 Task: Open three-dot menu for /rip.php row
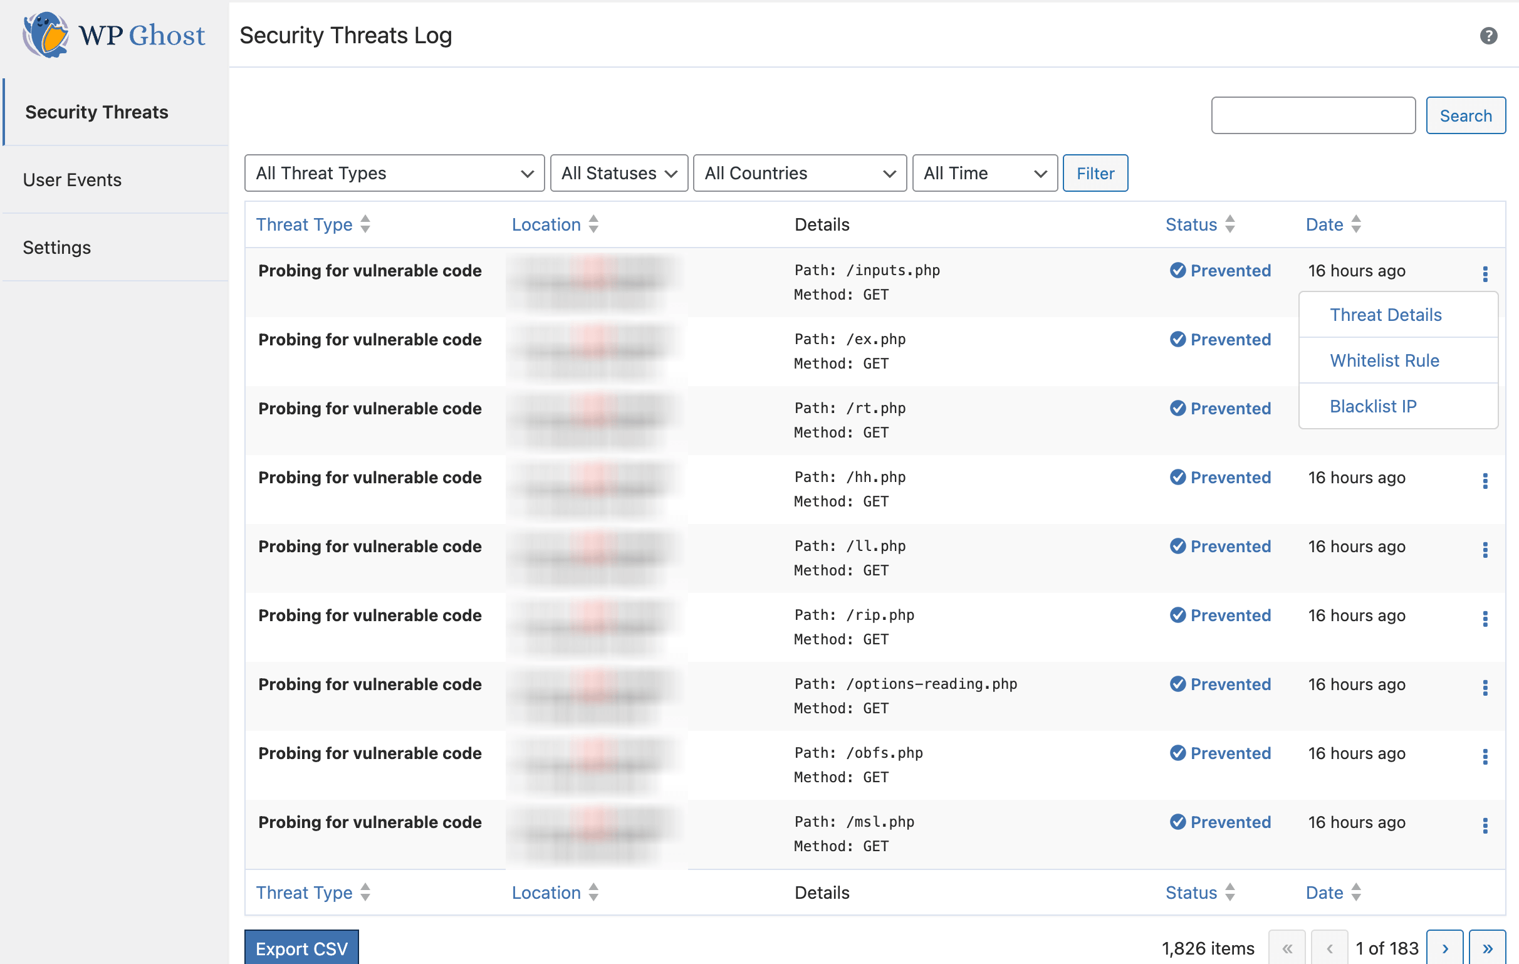pyautogui.click(x=1485, y=619)
